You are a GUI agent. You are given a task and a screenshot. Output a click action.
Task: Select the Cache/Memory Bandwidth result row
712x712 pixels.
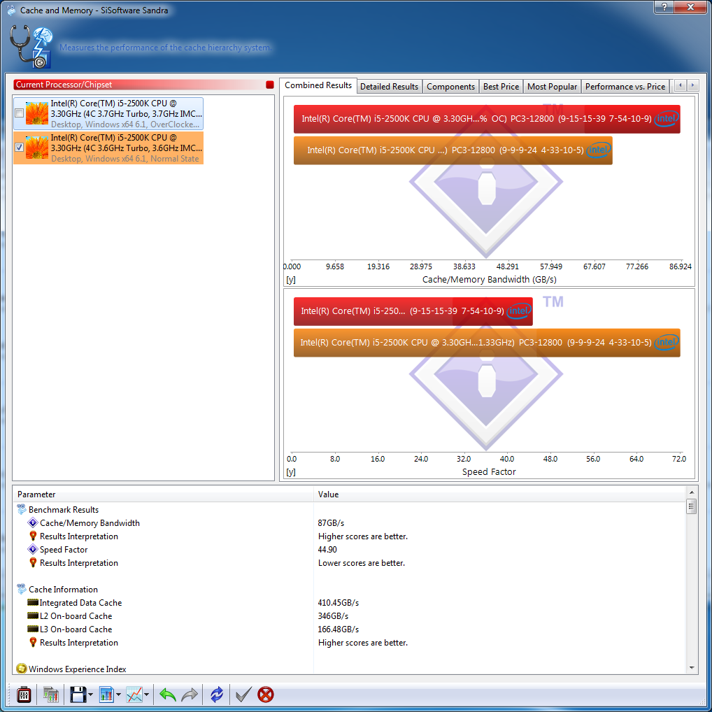(x=90, y=523)
